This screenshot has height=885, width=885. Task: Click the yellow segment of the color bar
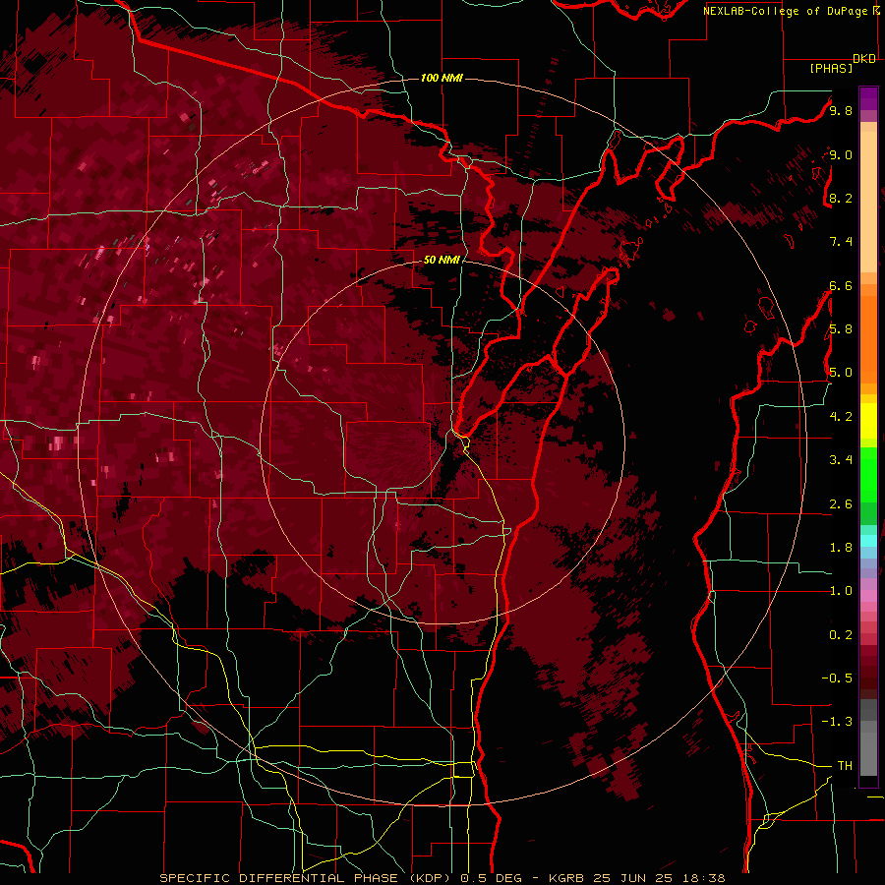point(868,421)
